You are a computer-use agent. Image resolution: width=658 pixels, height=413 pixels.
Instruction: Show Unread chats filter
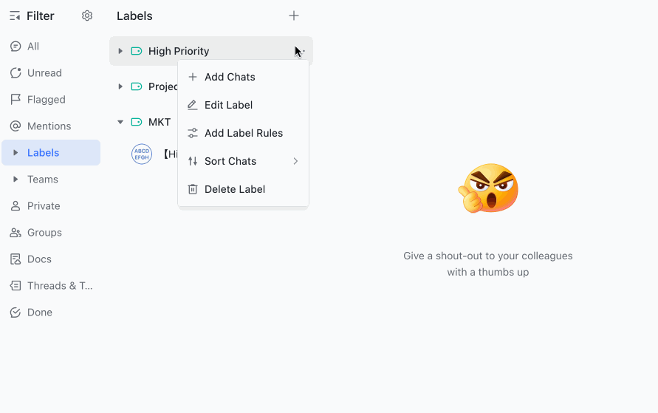click(x=44, y=73)
